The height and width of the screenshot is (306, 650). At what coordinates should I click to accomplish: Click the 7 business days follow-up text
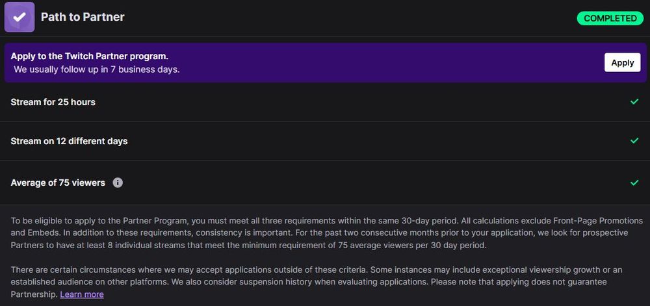point(96,69)
